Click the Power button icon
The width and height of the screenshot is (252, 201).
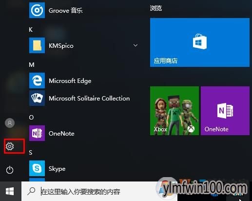pyautogui.click(x=10, y=170)
